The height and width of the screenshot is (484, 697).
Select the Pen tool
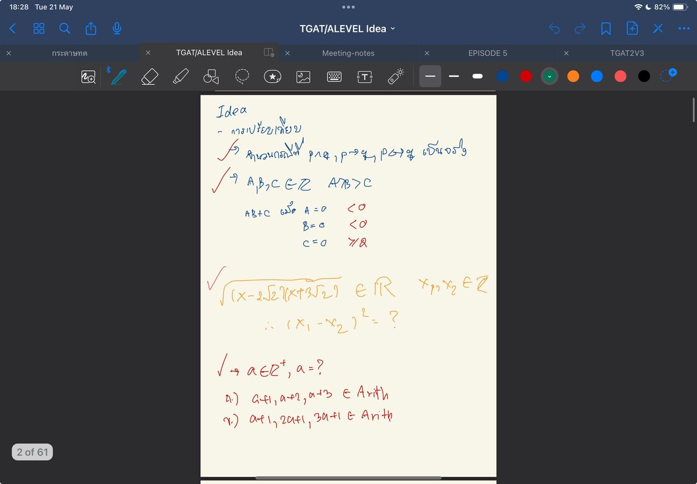tap(118, 76)
